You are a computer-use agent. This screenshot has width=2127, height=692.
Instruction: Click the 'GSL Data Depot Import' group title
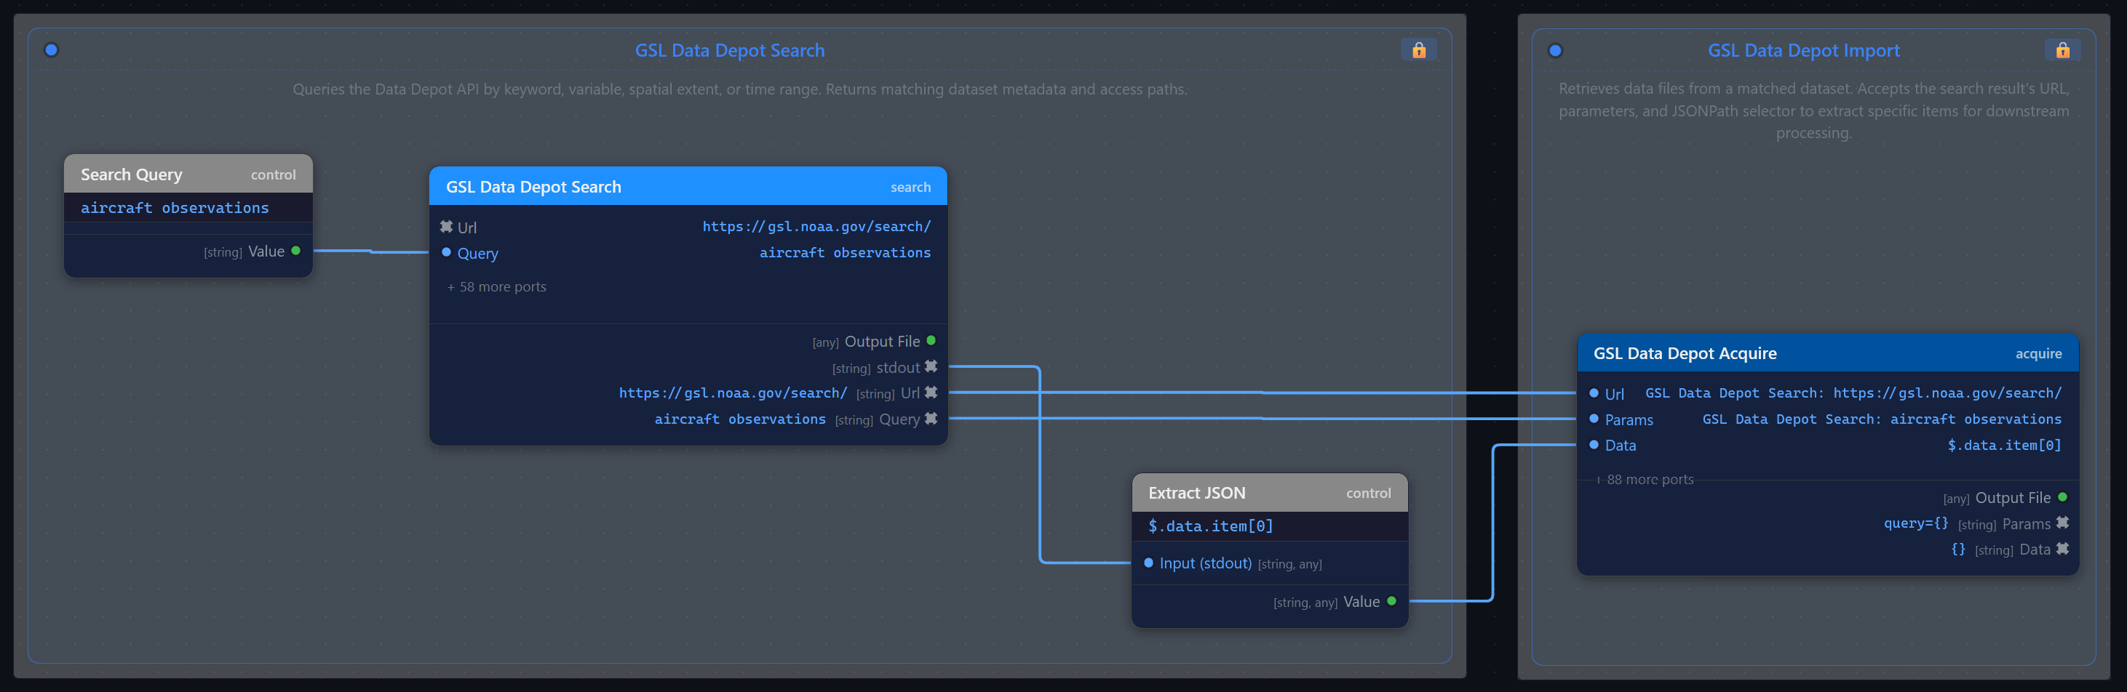click(1803, 50)
